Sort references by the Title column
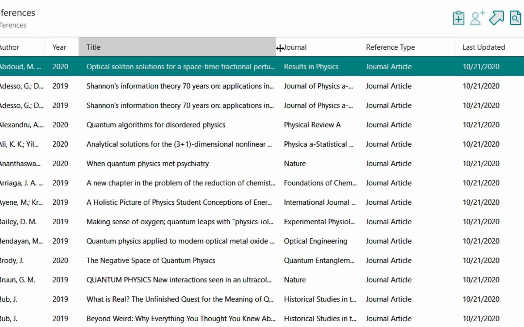 (93, 47)
